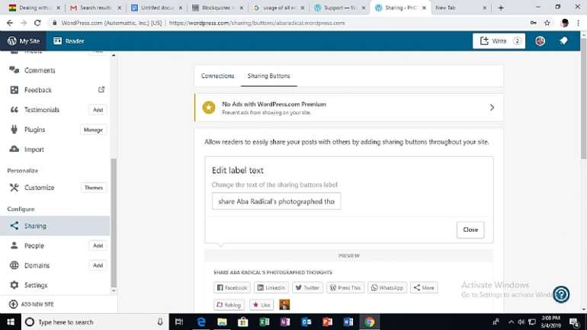Image resolution: width=587 pixels, height=330 pixels.
Task: Open a new browser tab with plus
Action: [501, 8]
